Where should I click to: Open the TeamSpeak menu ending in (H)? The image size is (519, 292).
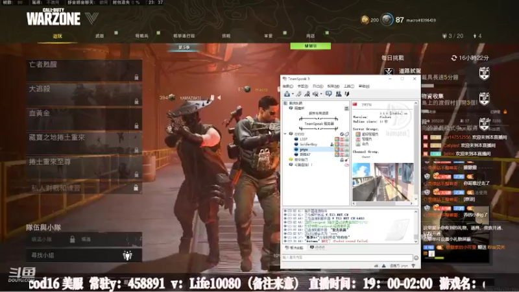pos(364,86)
